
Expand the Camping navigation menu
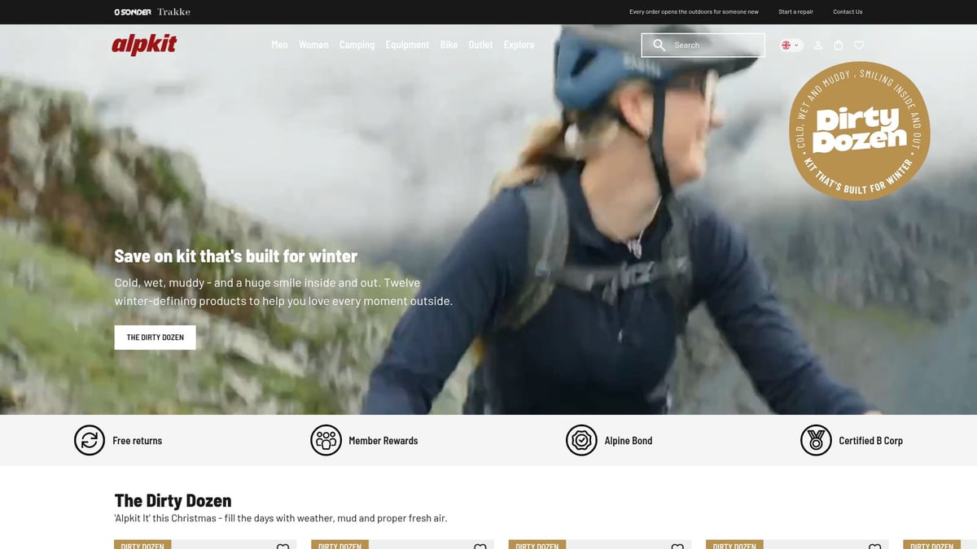point(357,45)
